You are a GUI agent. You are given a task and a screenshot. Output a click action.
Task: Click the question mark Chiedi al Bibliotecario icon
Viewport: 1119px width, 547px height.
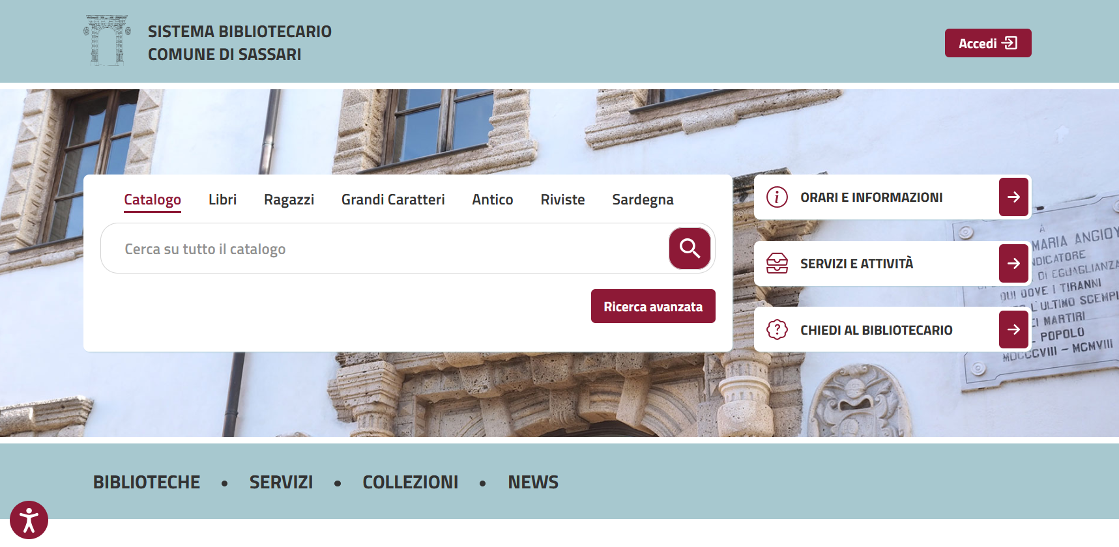click(x=777, y=330)
